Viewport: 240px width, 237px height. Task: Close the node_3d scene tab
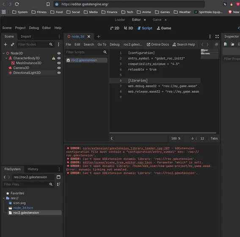[89, 36]
